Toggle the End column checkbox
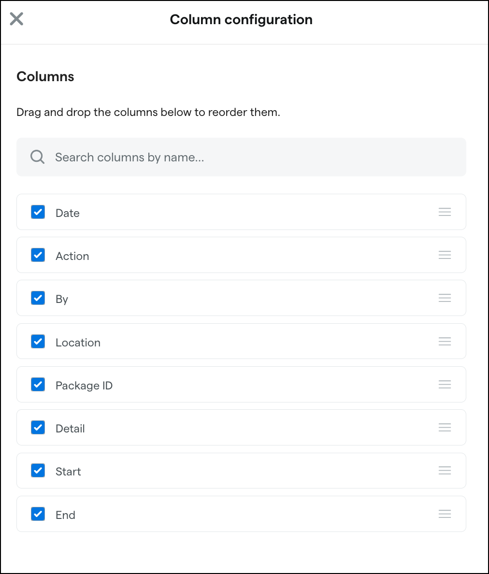 [x=38, y=514]
